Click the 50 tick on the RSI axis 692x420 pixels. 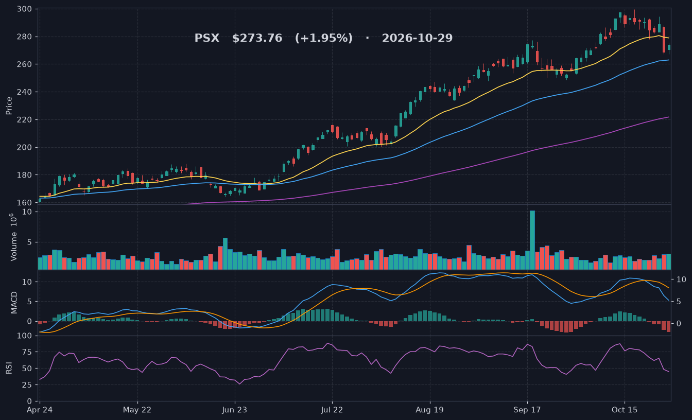coord(27,369)
